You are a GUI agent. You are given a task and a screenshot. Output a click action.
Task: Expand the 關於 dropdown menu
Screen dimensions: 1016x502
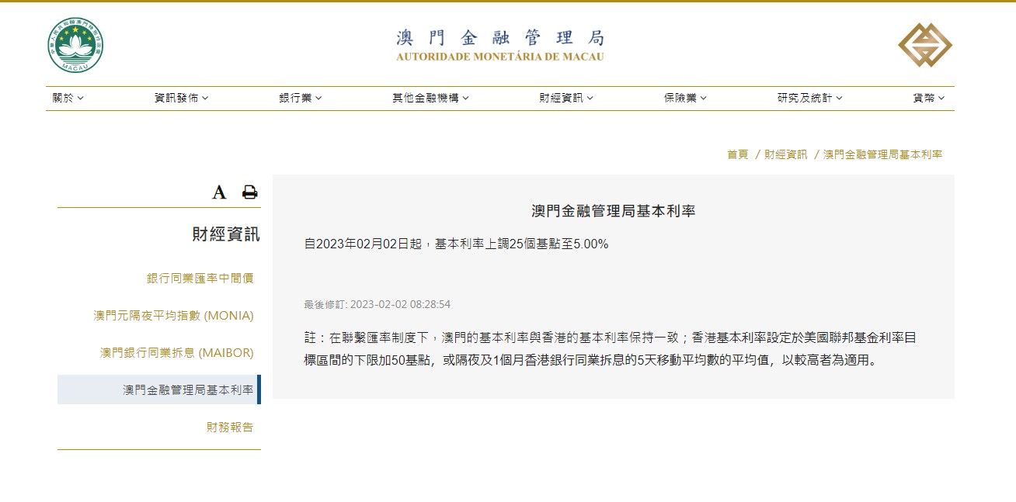[68, 98]
